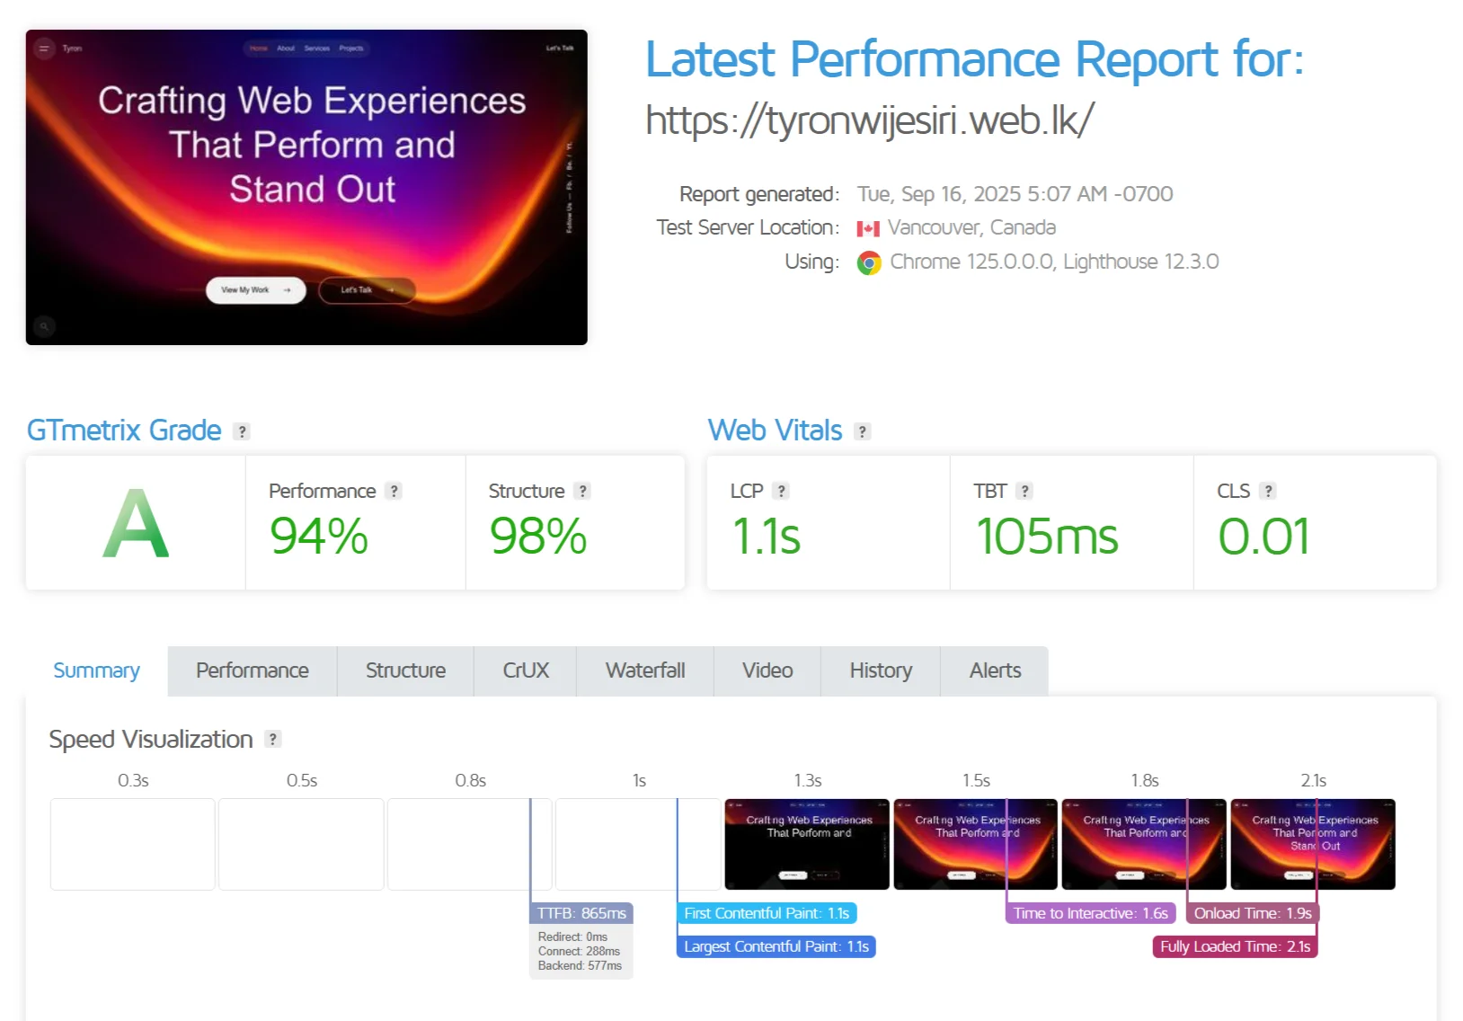Screen dimensions: 1463x1021
Task: Click the help icon beside GTmetrix Grade
Action: click(x=241, y=431)
